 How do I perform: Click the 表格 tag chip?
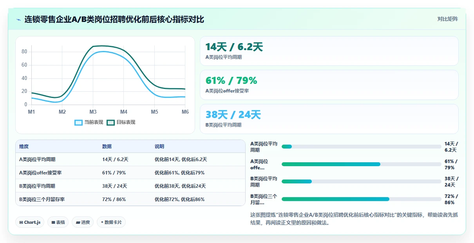(x=58, y=222)
